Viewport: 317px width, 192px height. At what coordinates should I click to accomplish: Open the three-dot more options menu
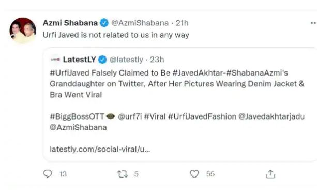[x=313, y=23]
